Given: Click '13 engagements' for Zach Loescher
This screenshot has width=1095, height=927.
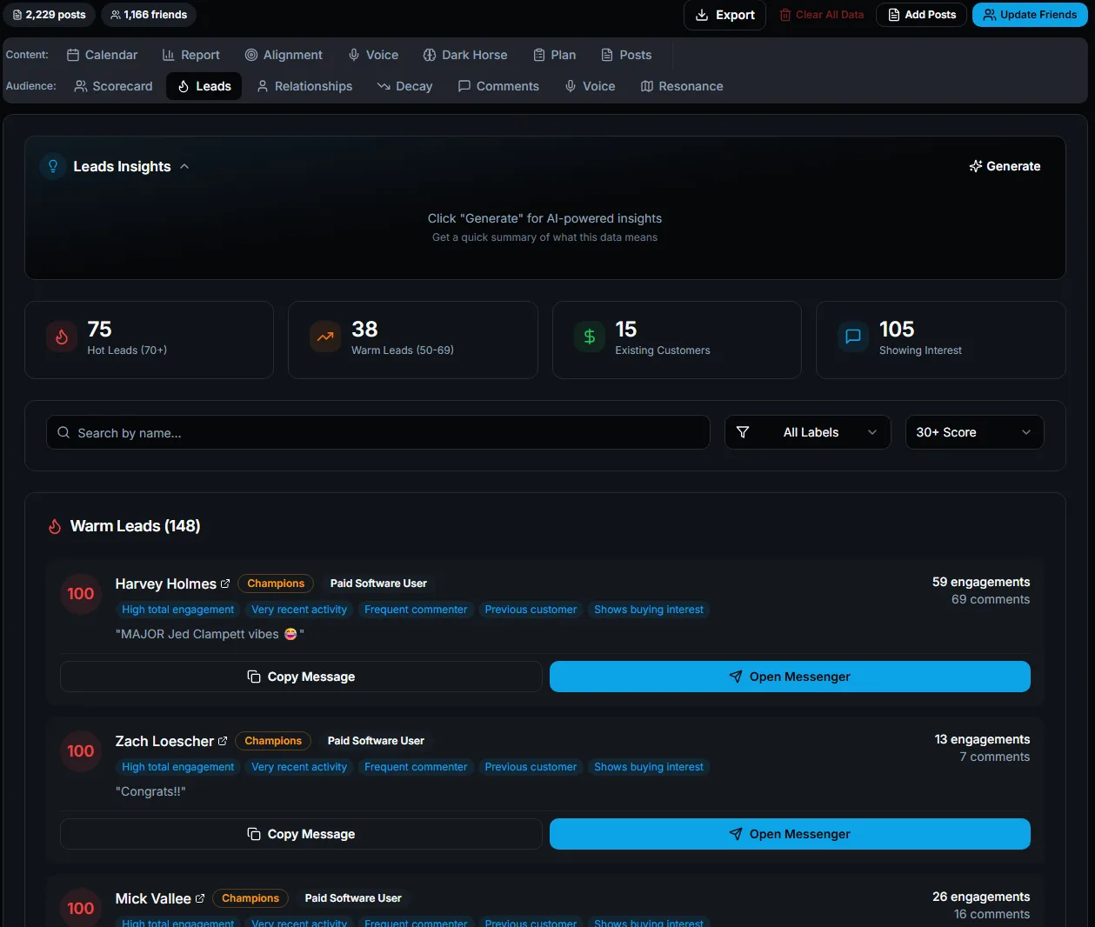Looking at the screenshot, I should coord(982,739).
